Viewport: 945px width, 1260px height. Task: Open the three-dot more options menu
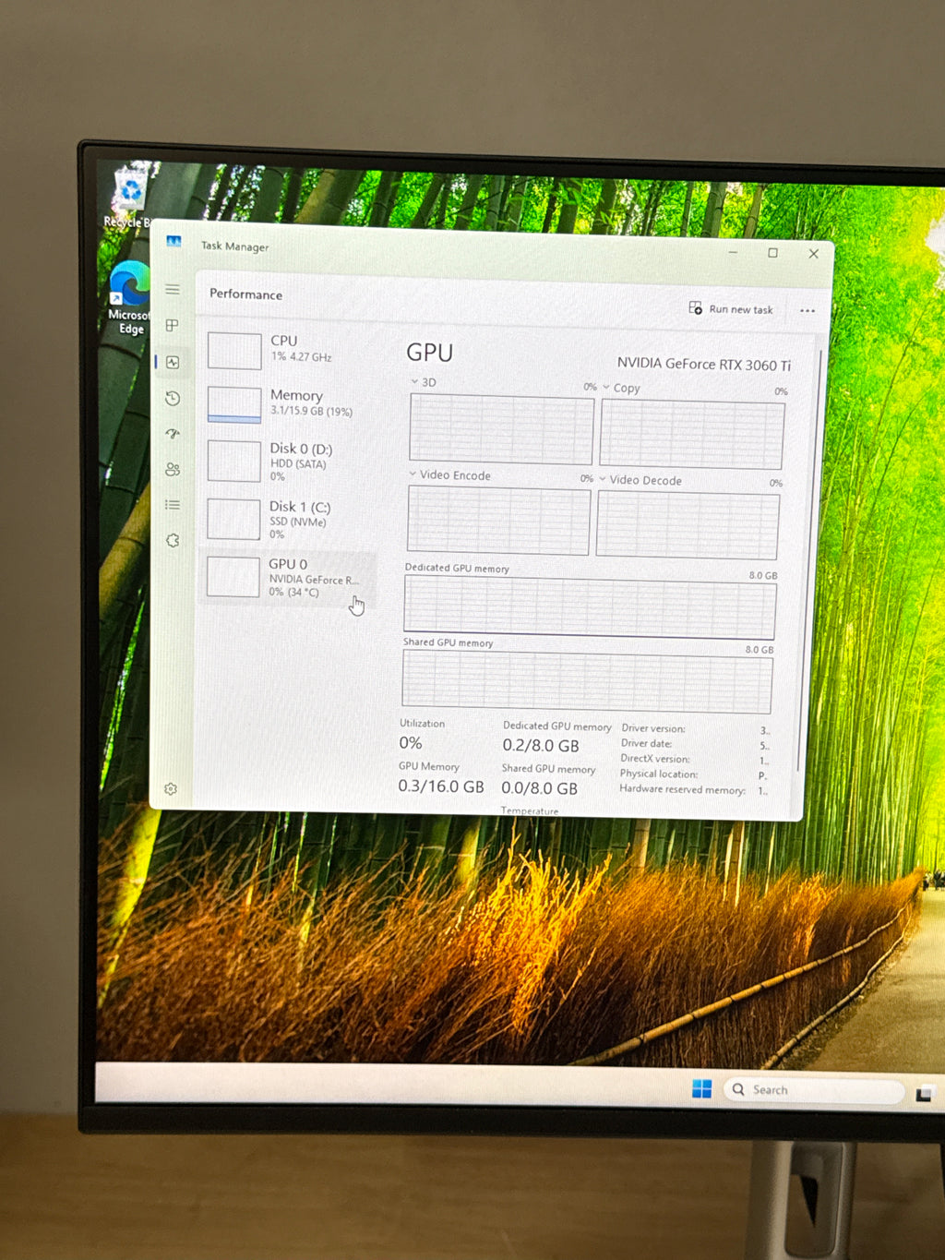pos(807,311)
